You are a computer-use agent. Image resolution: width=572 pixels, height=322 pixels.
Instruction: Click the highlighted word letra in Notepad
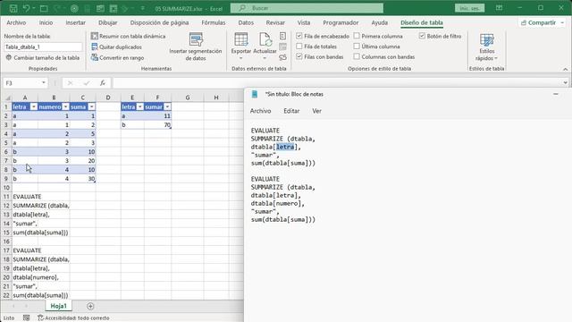(x=285, y=147)
